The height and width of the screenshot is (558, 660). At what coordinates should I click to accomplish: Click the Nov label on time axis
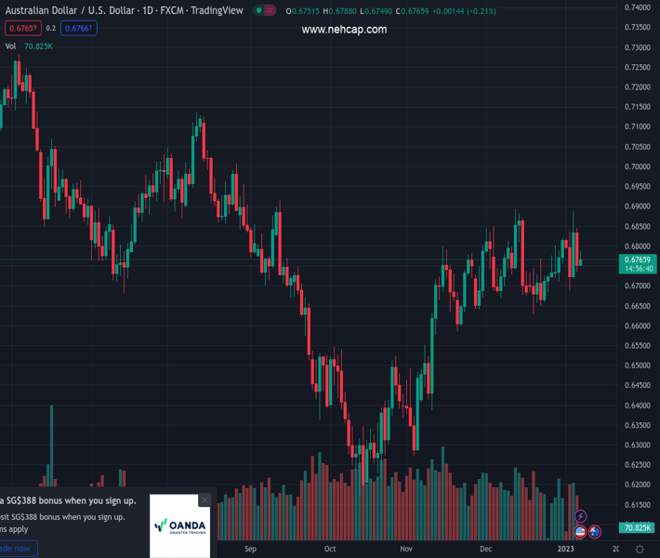click(406, 550)
